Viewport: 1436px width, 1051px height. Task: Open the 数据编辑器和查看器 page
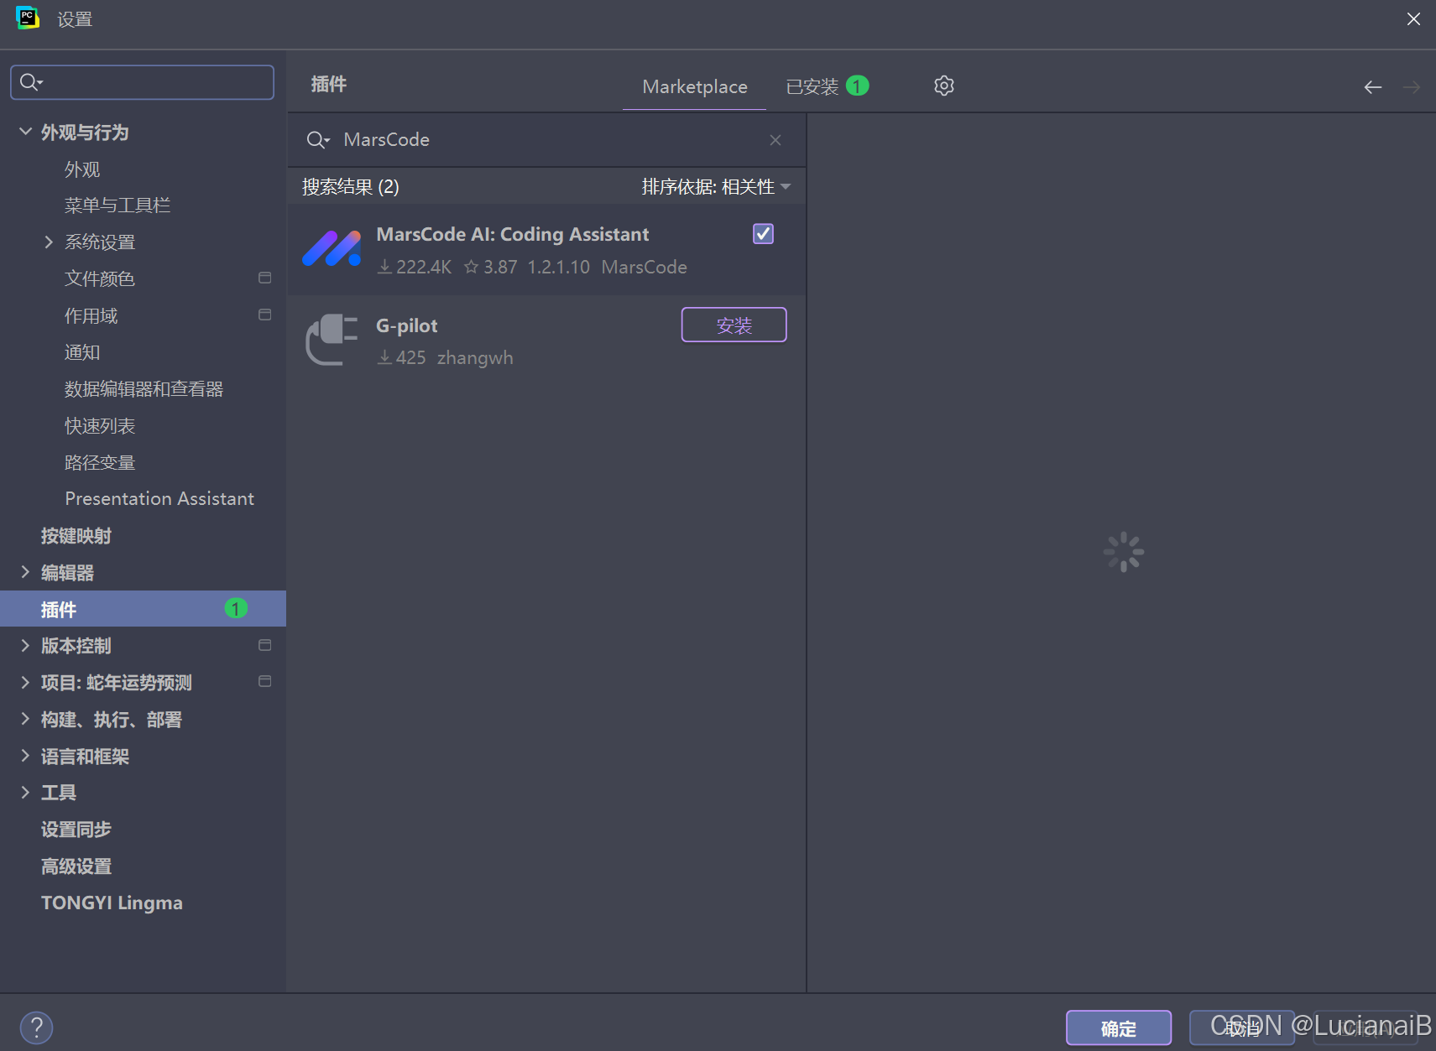tap(143, 388)
